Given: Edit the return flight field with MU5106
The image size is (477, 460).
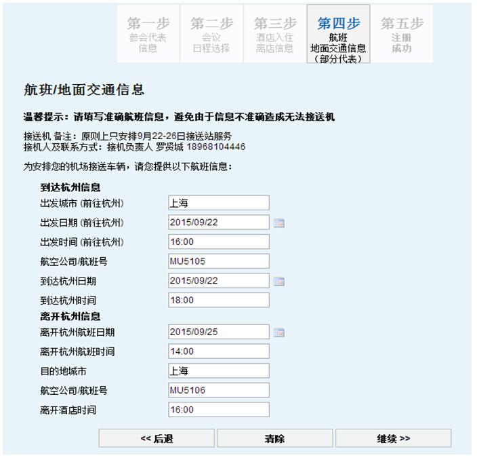Looking at the screenshot, I should (218, 390).
